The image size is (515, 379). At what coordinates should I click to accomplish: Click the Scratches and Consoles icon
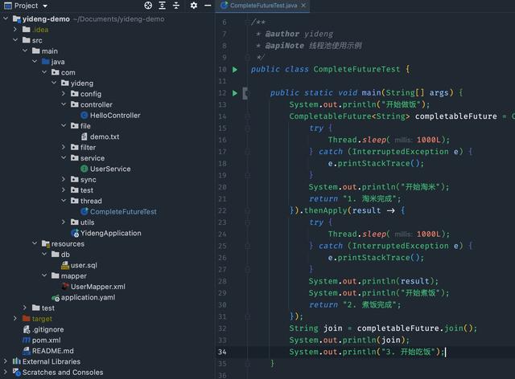16,372
